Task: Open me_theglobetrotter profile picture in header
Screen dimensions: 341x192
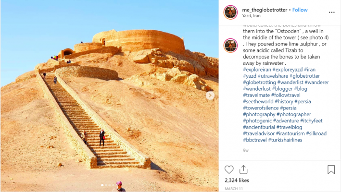Action: [230, 12]
